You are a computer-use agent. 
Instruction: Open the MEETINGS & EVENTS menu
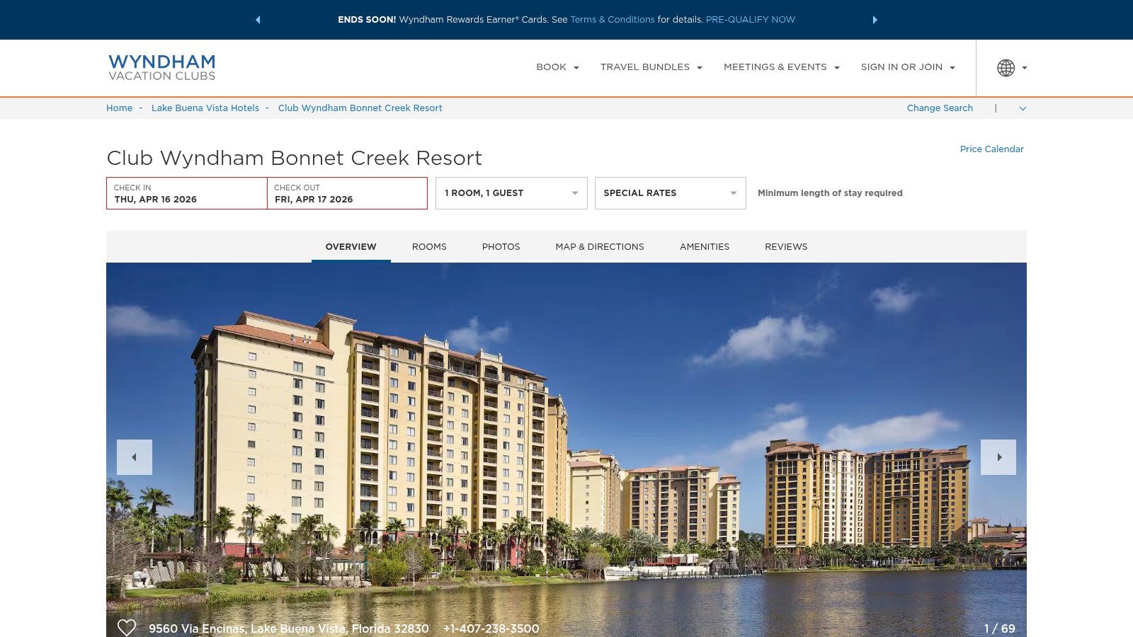point(780,67)
